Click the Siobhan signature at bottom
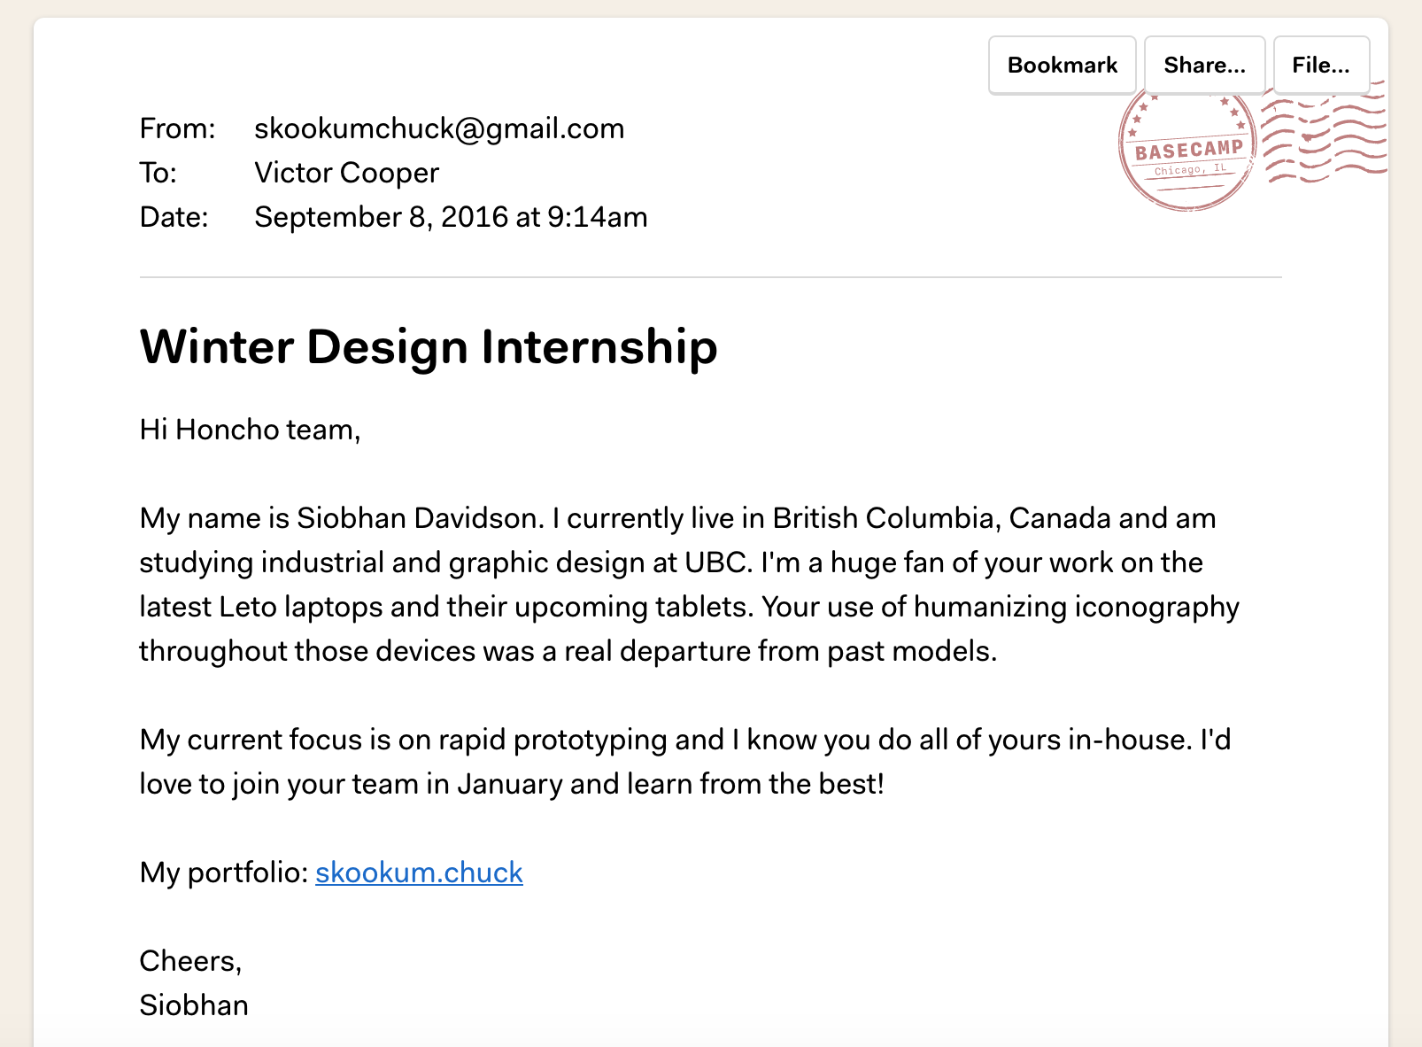 pos(194,1005)
